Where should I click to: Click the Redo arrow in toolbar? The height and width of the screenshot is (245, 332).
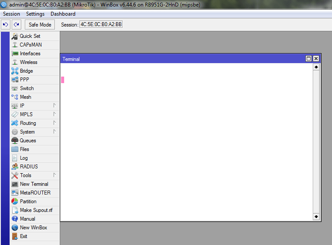16,24
